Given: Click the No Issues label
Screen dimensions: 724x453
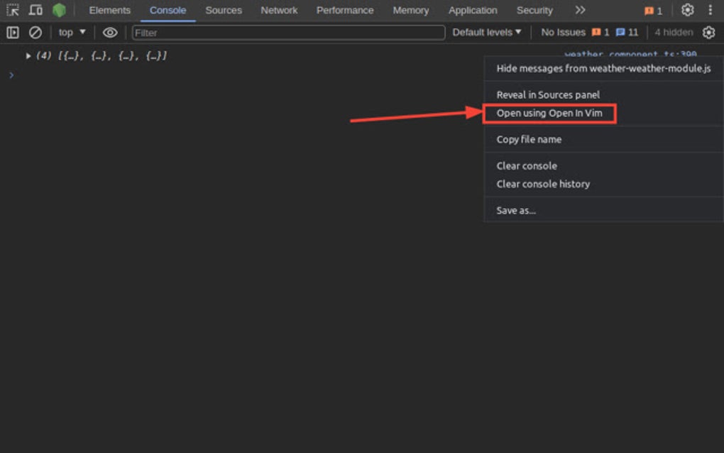Looking at the screenshot, I should click(563, 33).
